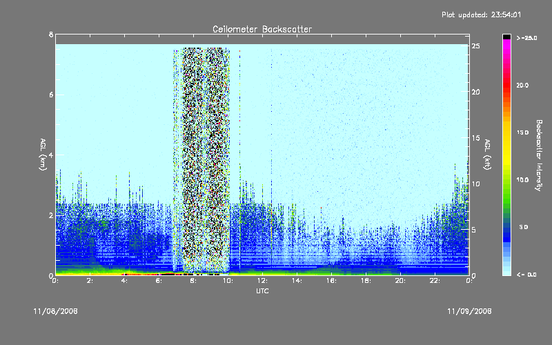The height and width of the screenshot is (345, 552).
Task: Click the black top segment of the colorbar
Action: click(506, 37)
